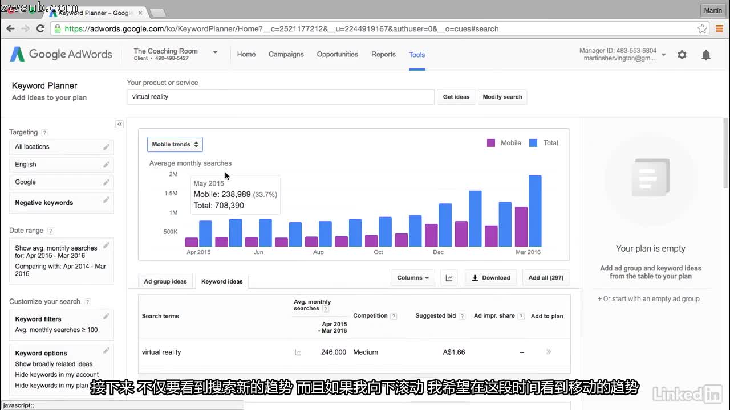Open Customize your search help question mark
Screen dimensions: 730x410
[87, 302]
